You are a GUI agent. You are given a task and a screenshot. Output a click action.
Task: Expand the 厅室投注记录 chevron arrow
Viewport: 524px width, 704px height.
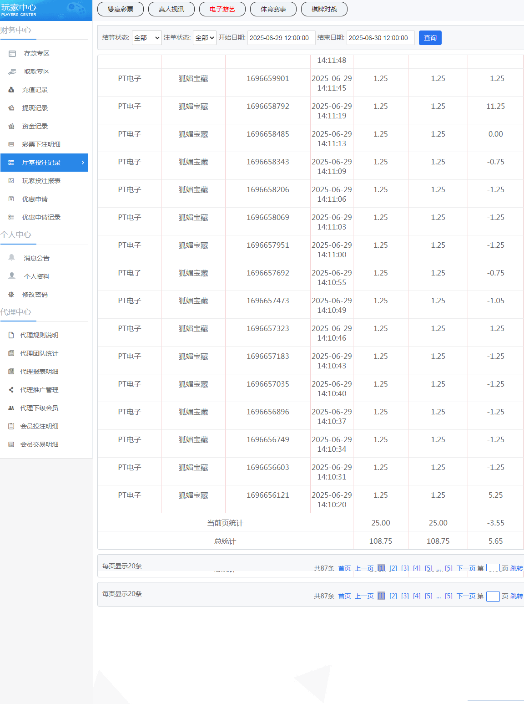click(82, 163)
